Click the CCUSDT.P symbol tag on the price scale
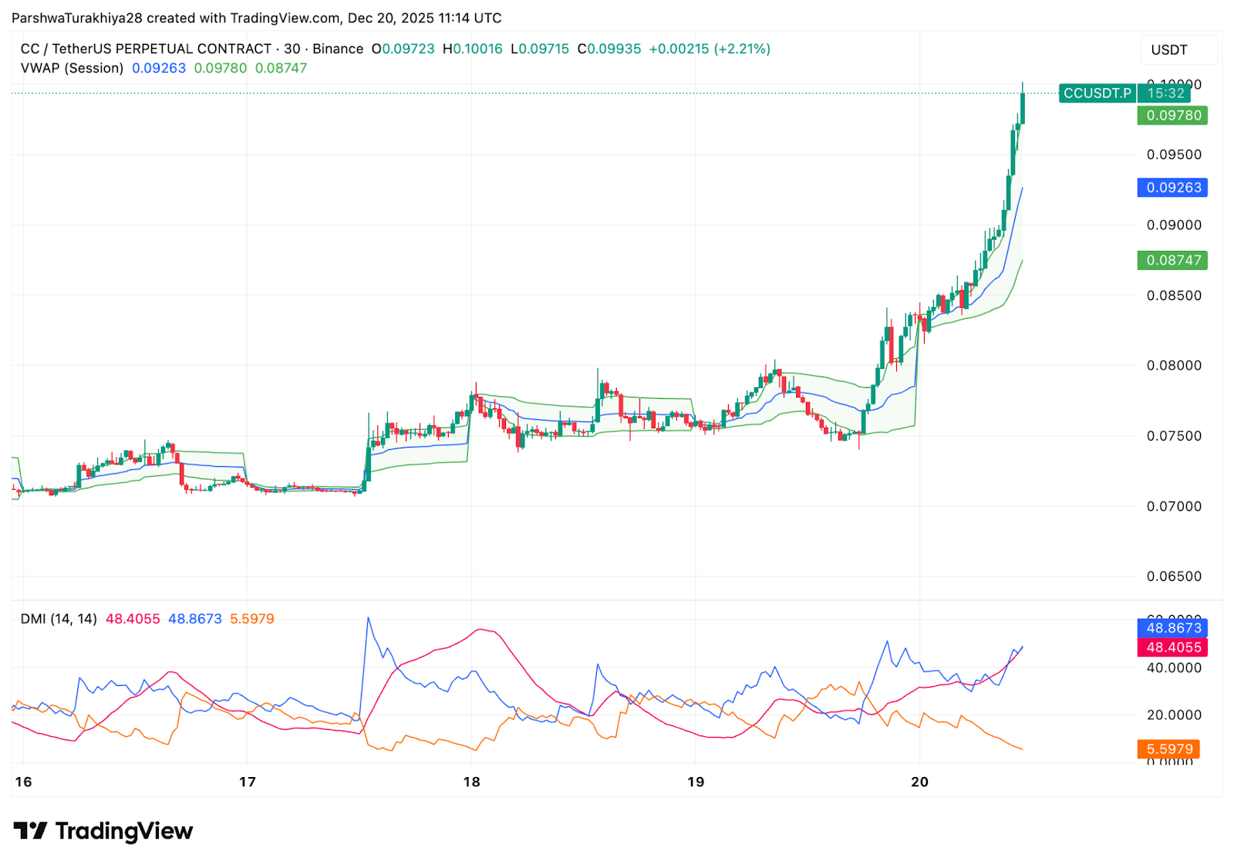The width and height of the screenshot is (1234, 865). click(x=1097, y=93)
